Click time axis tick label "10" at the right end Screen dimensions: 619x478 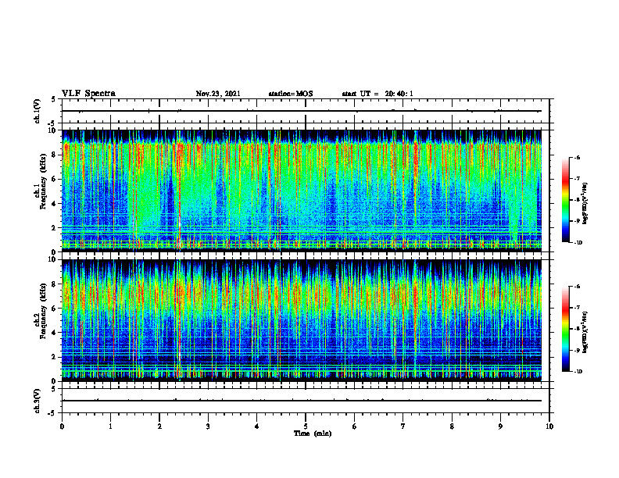[549, 426]
